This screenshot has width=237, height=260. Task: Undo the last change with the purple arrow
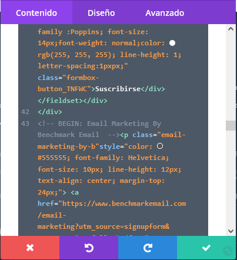click(x=89, y=248)
